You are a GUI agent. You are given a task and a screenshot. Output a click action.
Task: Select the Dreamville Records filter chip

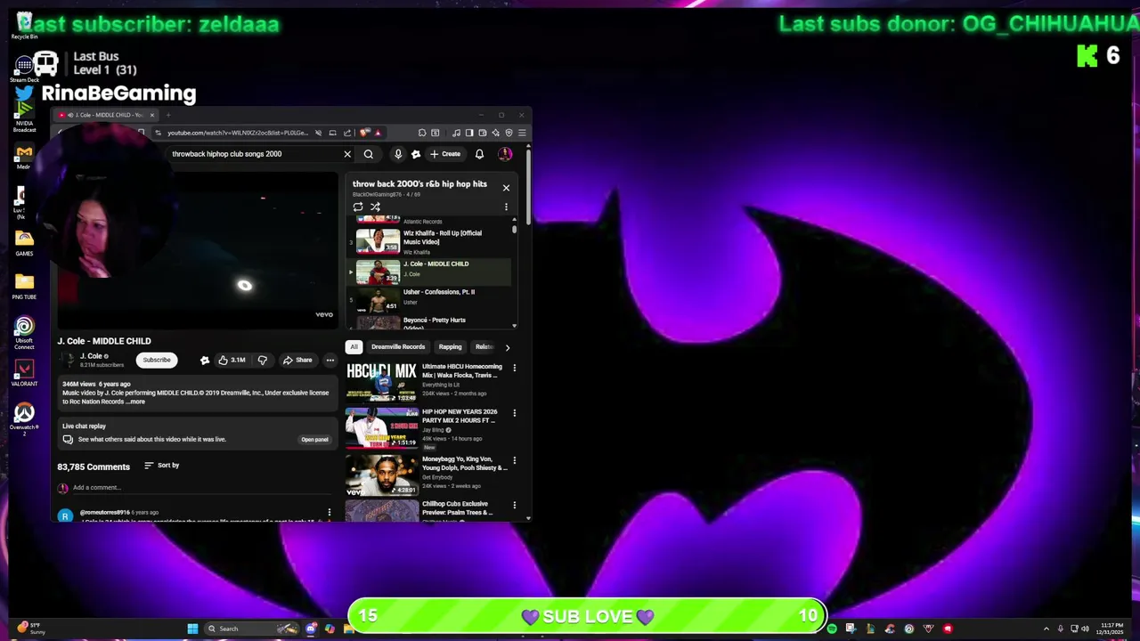point(398,347)
